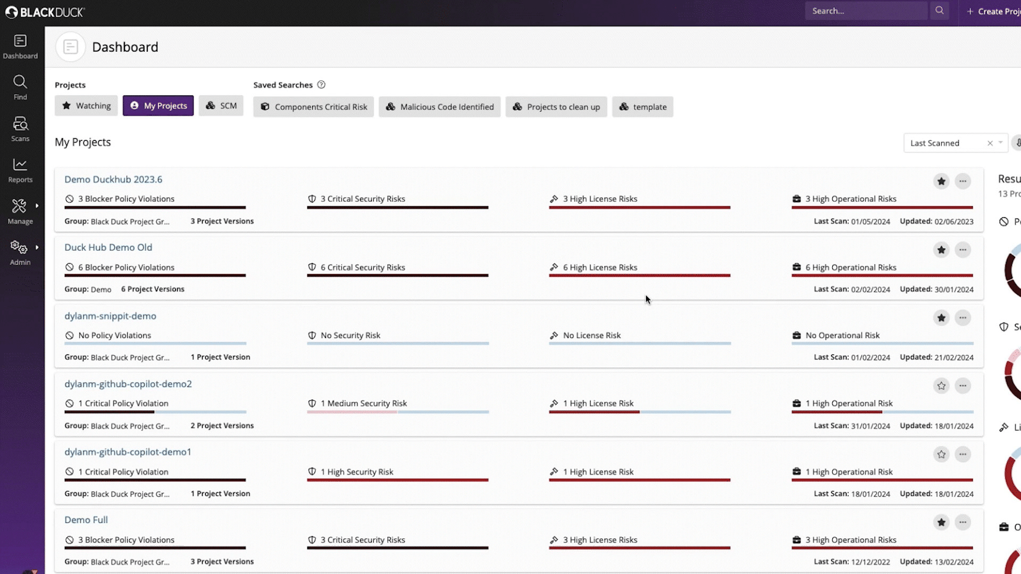Viewport: 1021px width, 574px height.
Task: Expand the Manage sidebar submenu
Action: point(37,205)
